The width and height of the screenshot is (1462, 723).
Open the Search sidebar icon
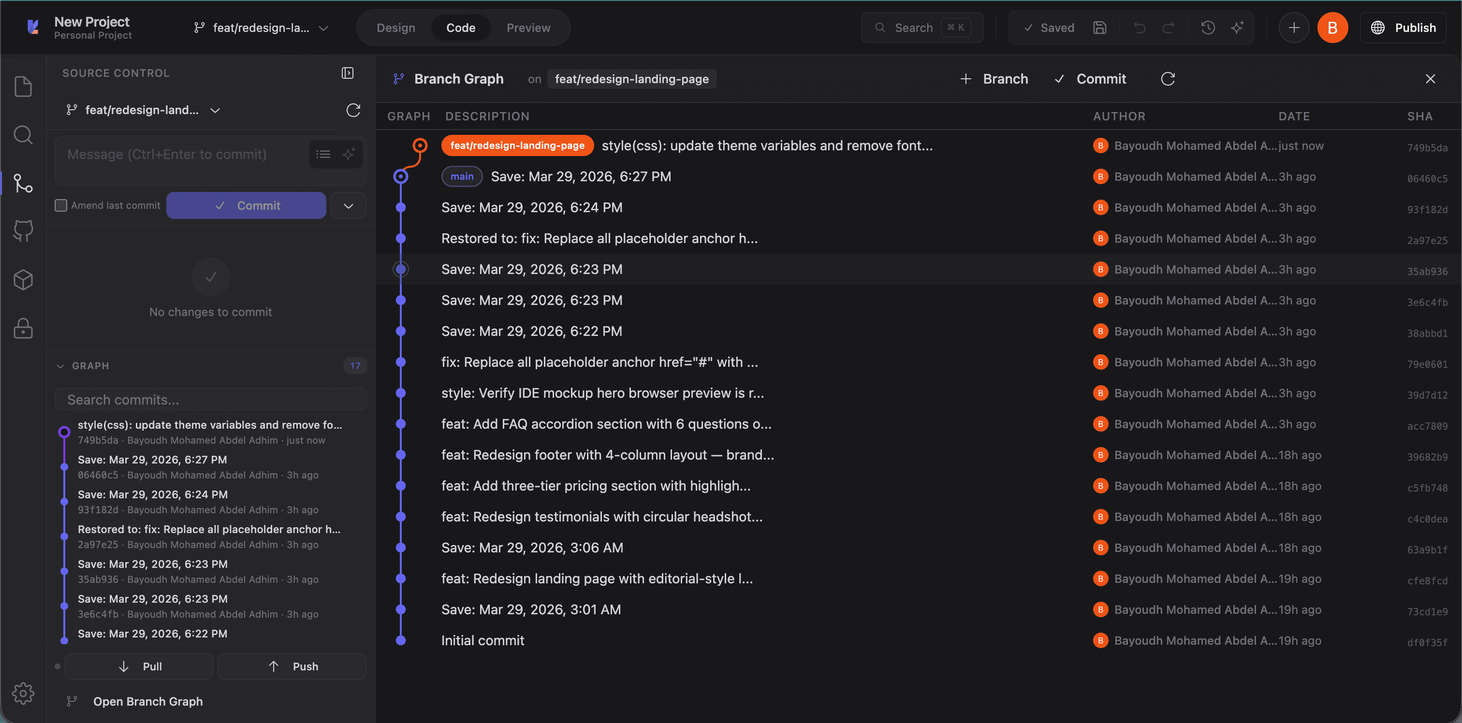pyautogui.click(x=23, y=134)
